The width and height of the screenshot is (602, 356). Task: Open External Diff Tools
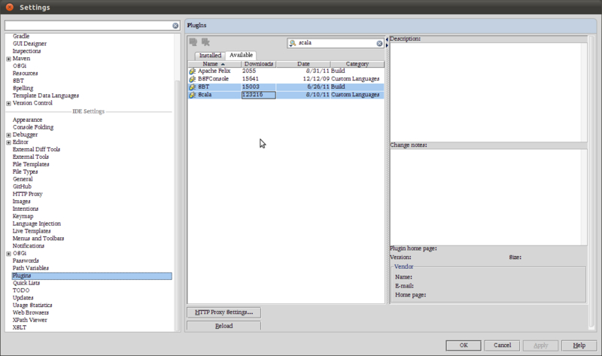tap(36, 149)
